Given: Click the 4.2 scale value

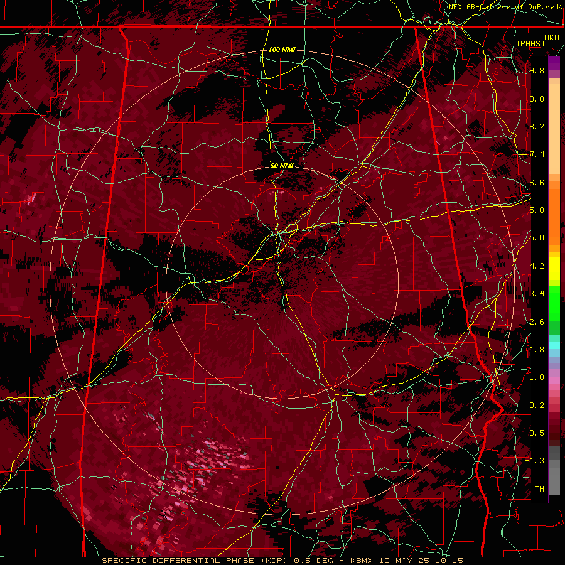Looking at the screenshot, I should point(537,266).
